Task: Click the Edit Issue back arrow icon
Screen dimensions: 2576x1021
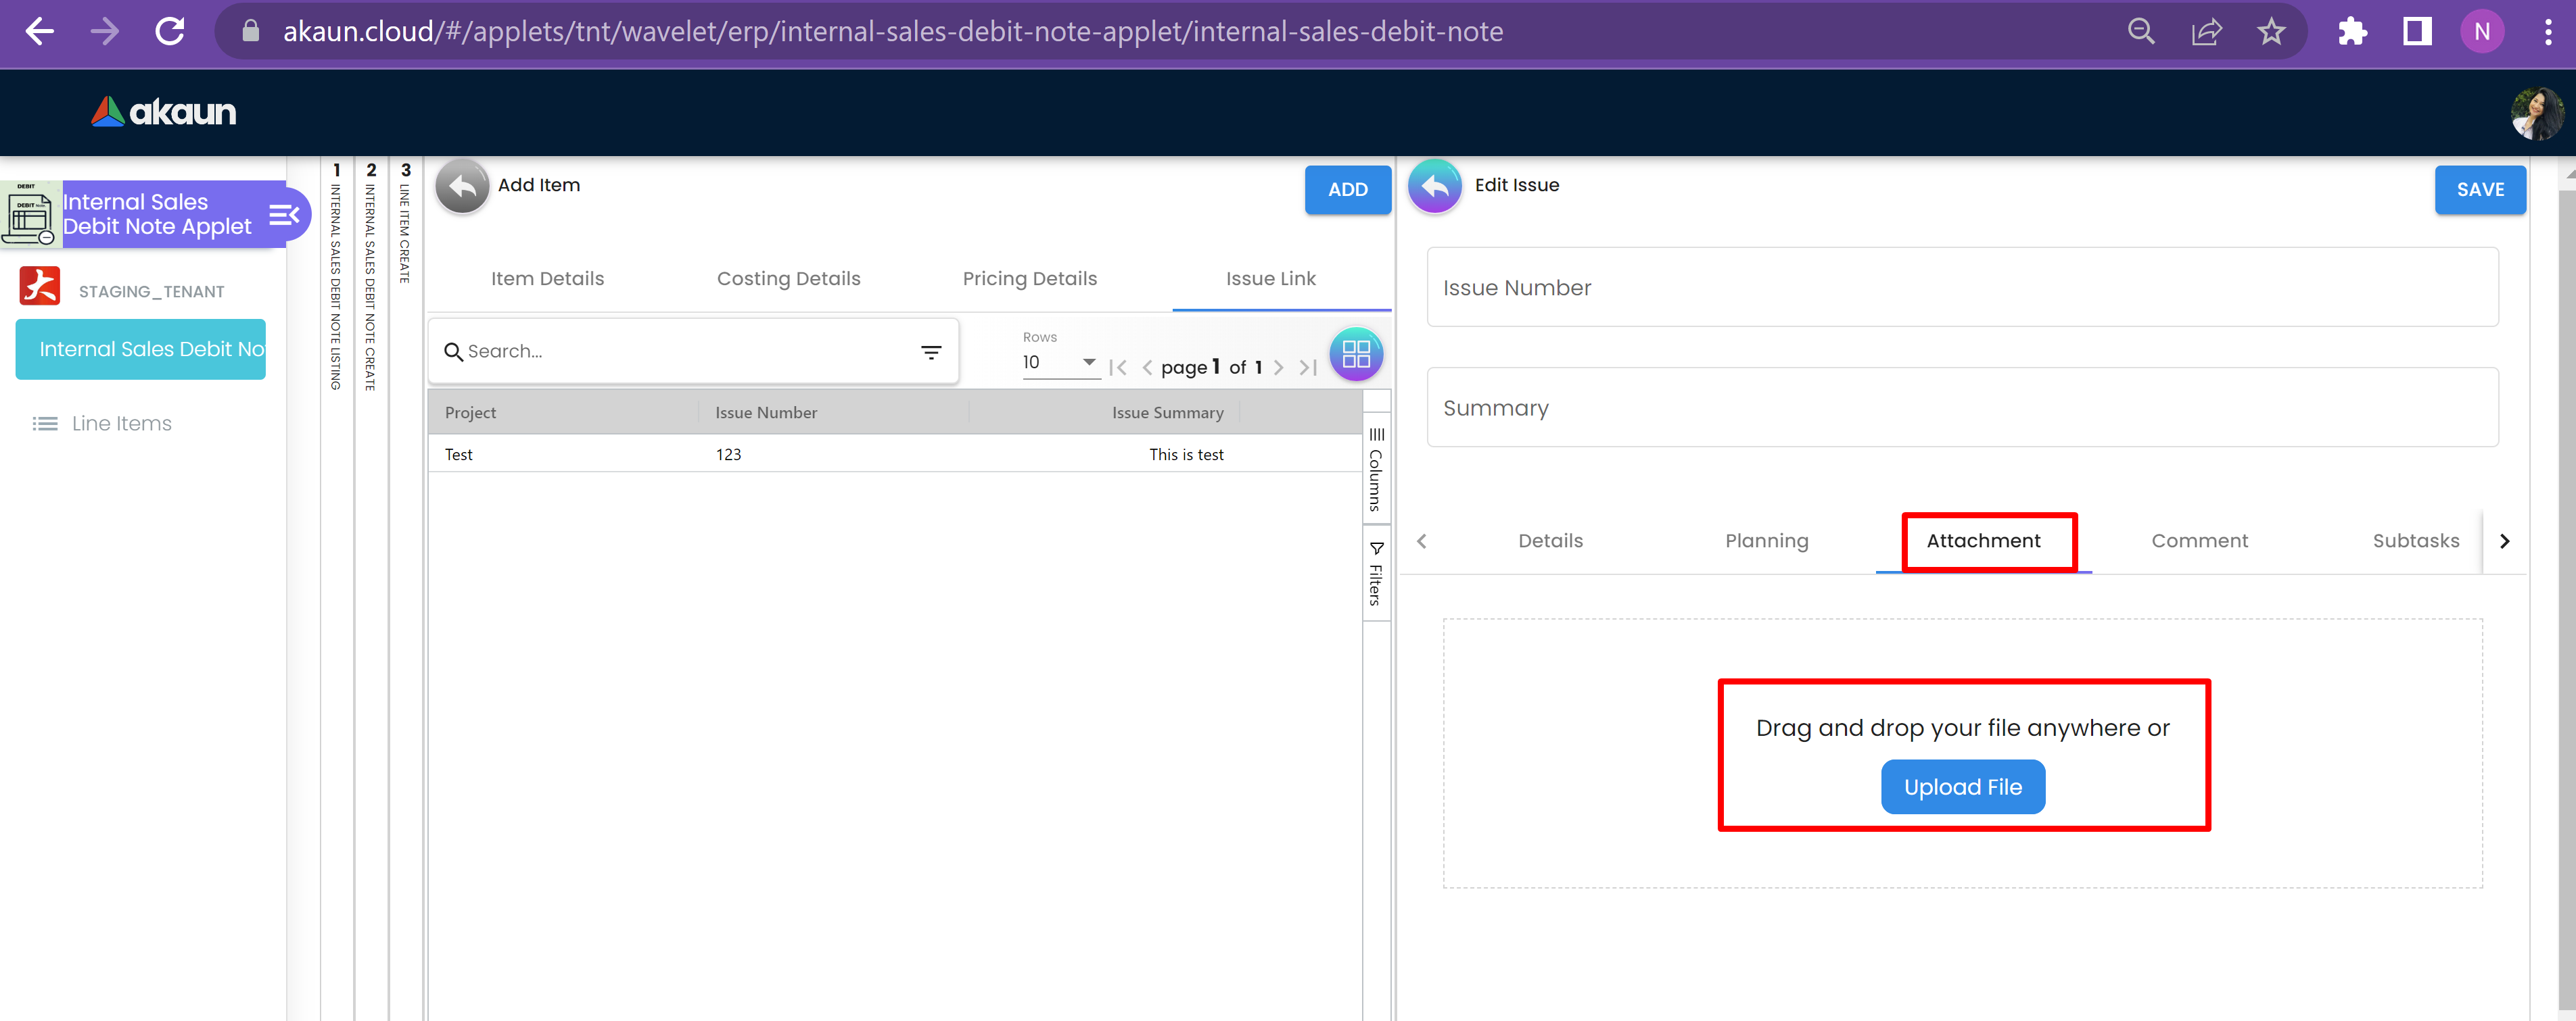Action: click(1434, 186)
